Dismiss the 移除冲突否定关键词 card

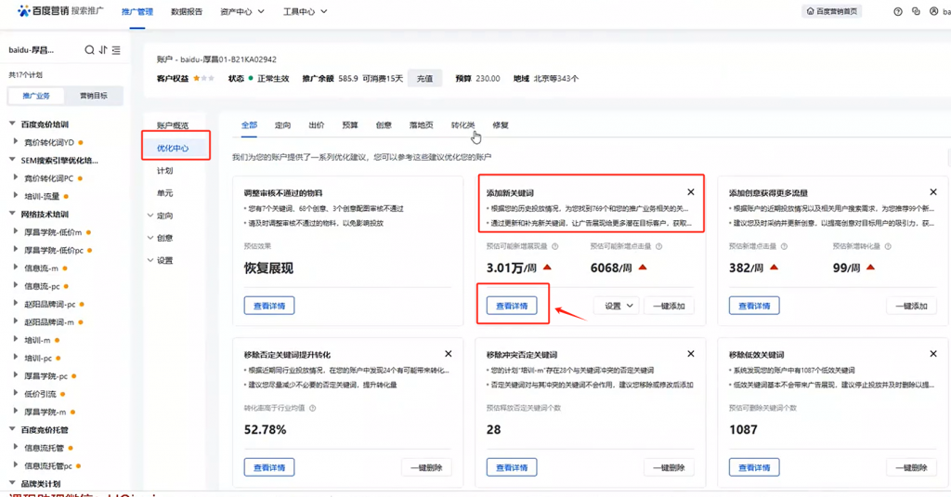(691, 354)
